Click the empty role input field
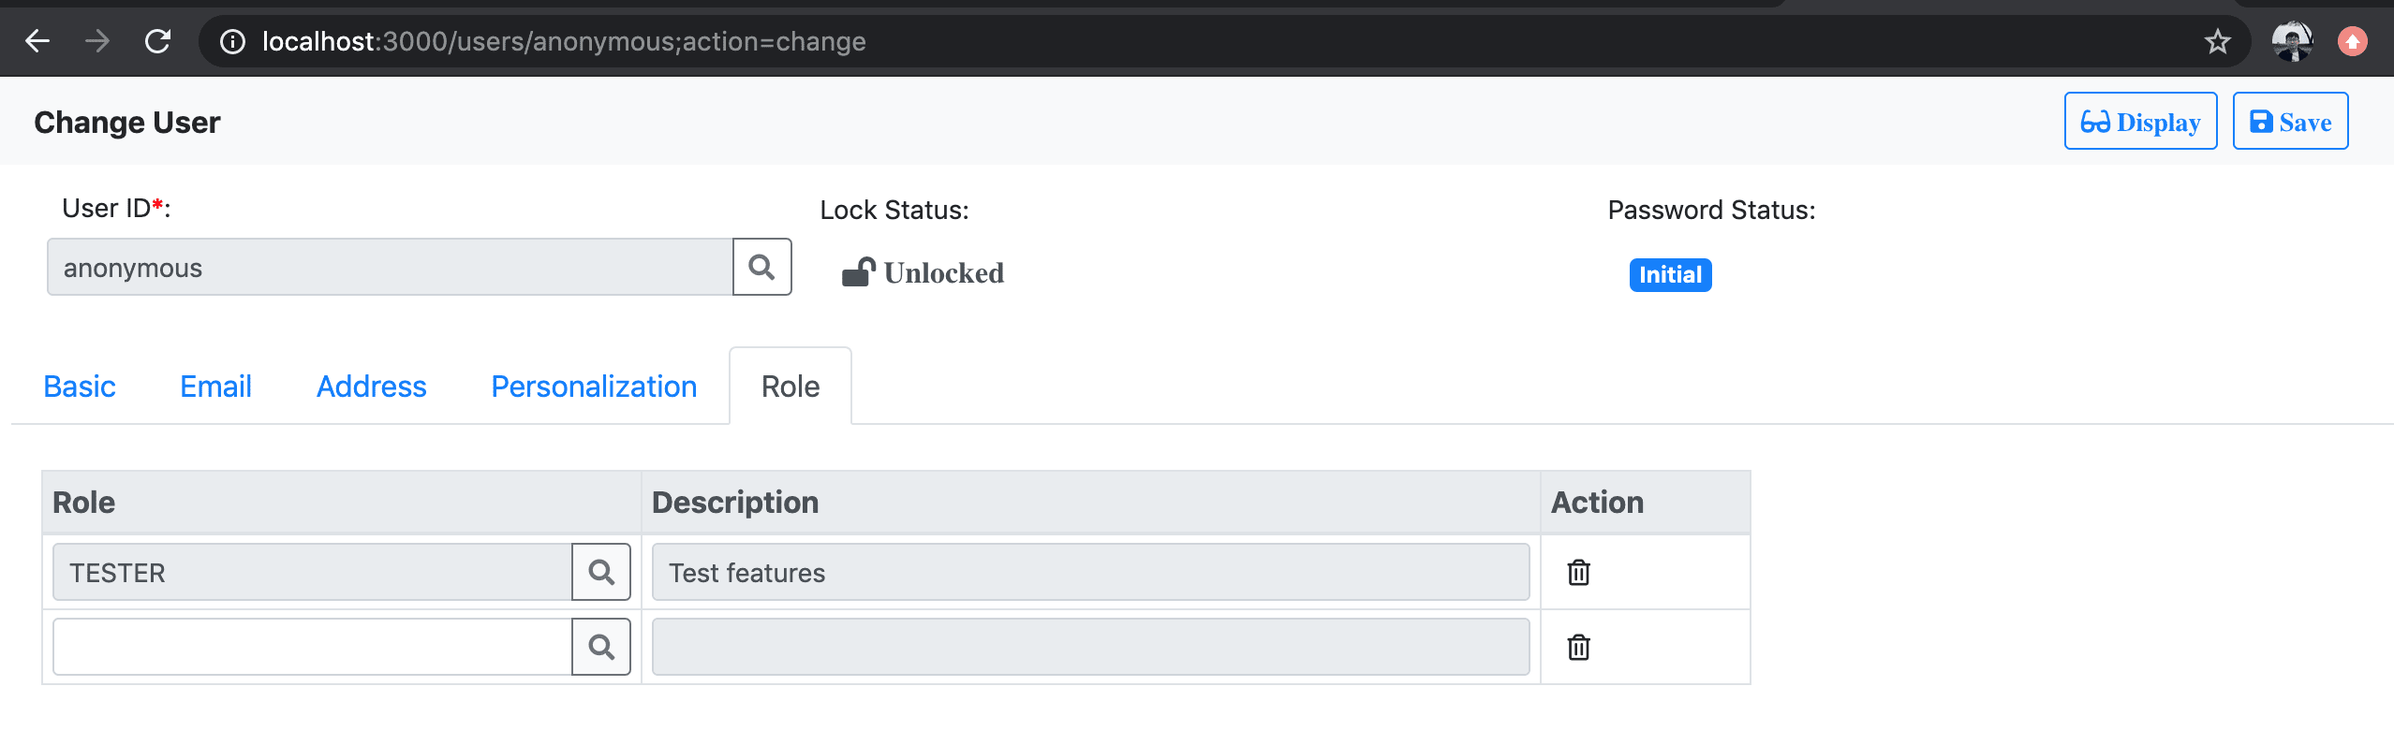 click(313, 647)
